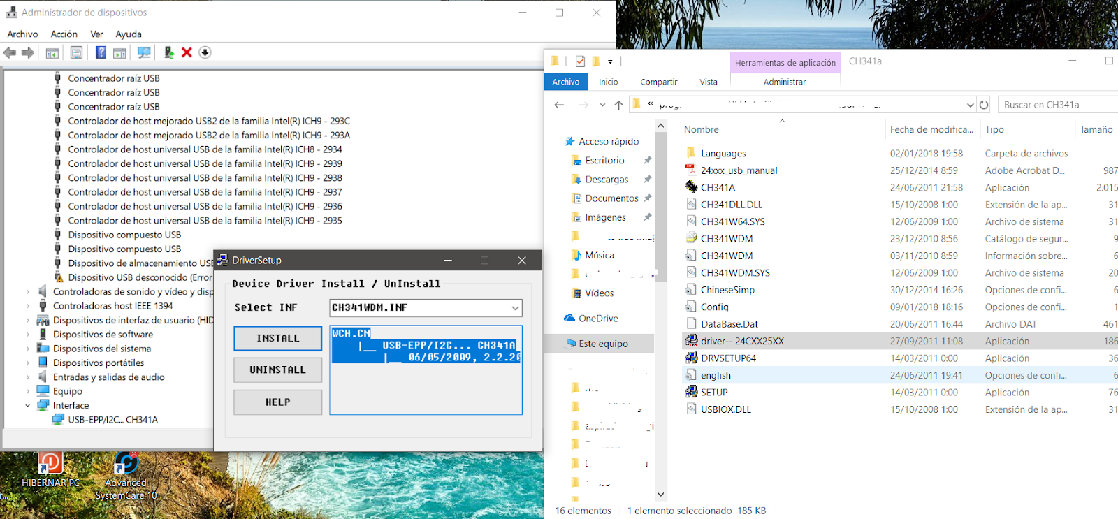Click the SETUP application icon
This screenshot has height=519, width=1118.
tap(691, 393)
